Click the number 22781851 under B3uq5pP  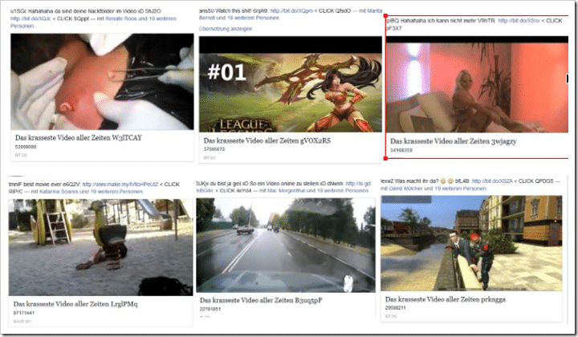(x=210, y=309)
